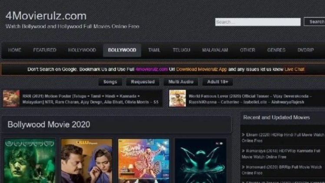The width and height of the screenshot is (325, 183).
Task: Open the DVDRIP category
Action: (x=305, y=50)
